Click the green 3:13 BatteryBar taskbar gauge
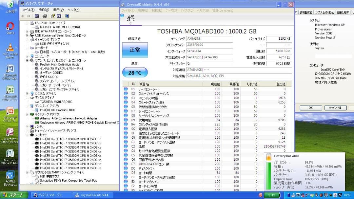 (x=272, y=195)
